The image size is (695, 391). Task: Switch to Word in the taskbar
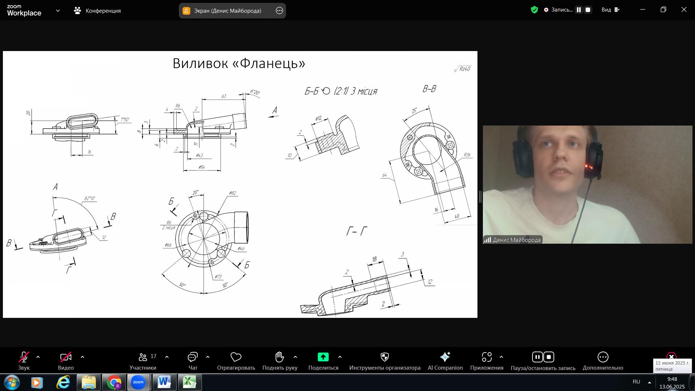(x=164, y=382)
